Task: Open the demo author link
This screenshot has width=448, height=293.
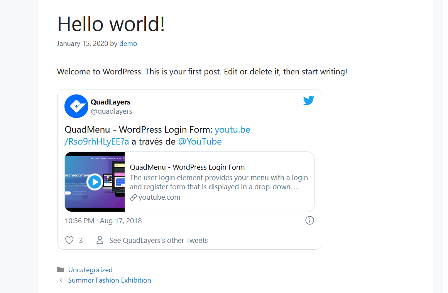Action: (x=128, y=44)
